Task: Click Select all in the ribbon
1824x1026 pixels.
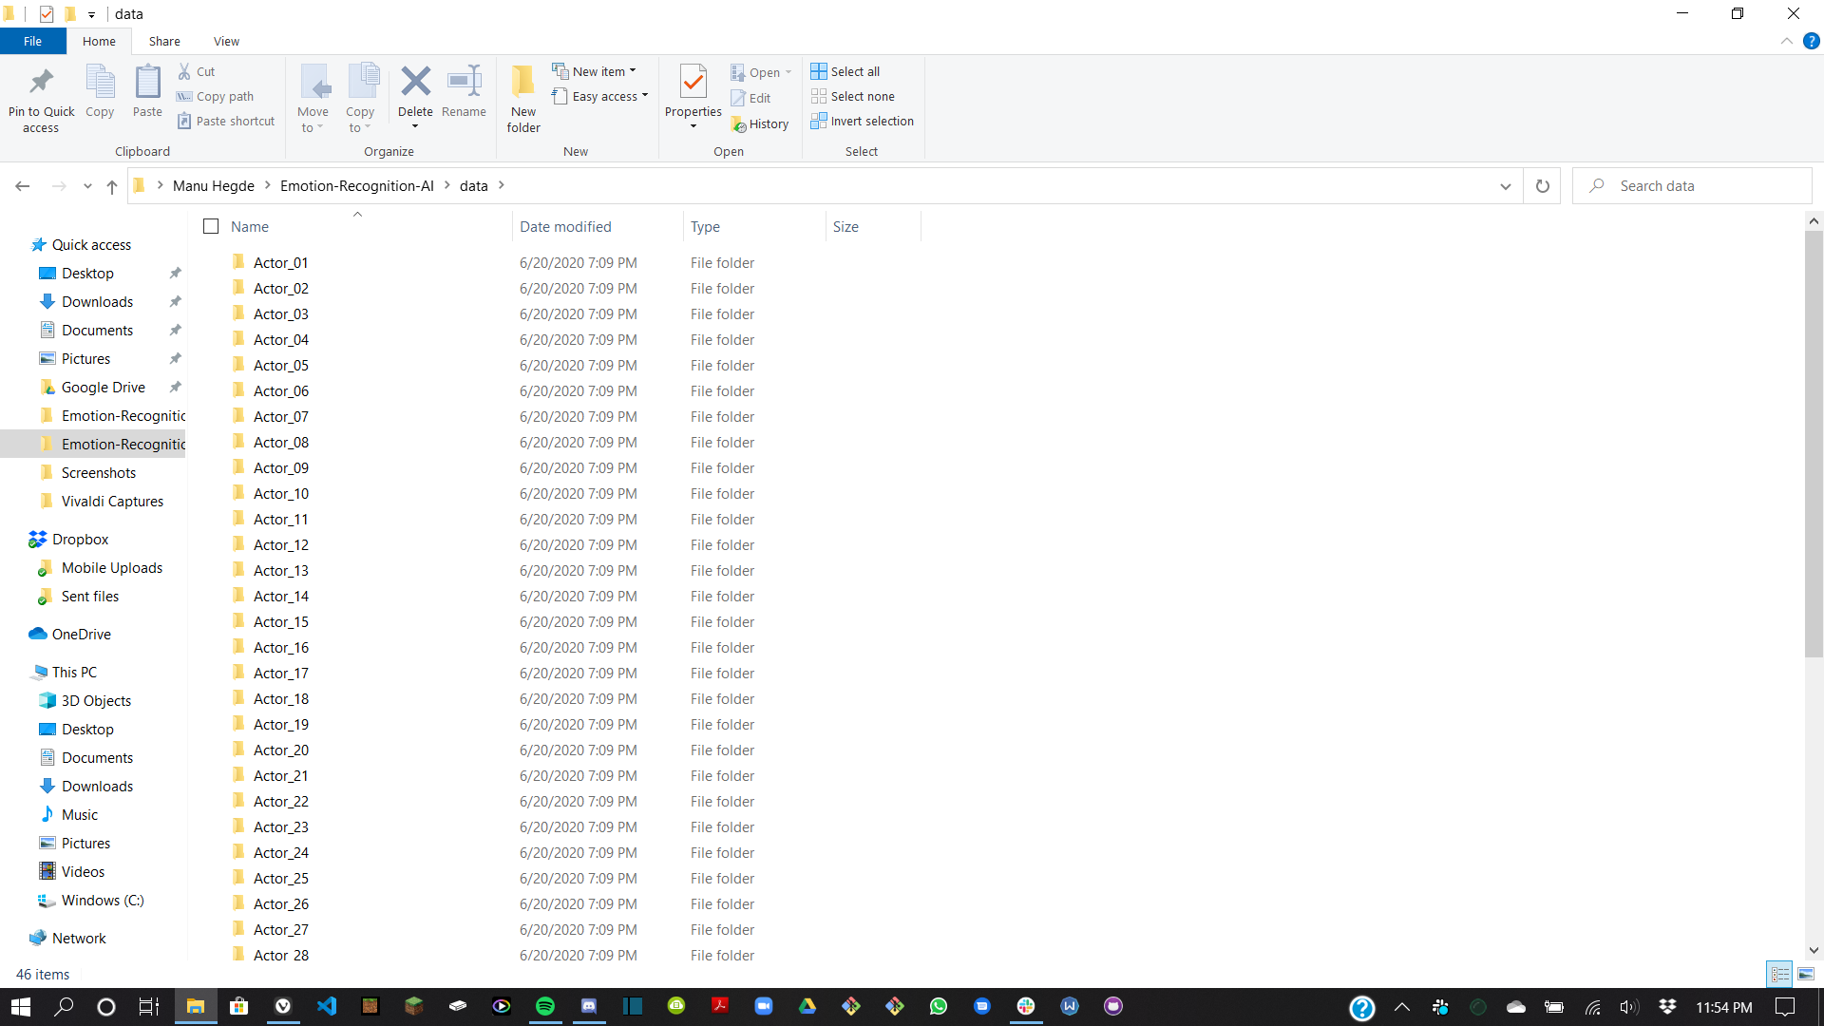Action: tap(845, 71)
